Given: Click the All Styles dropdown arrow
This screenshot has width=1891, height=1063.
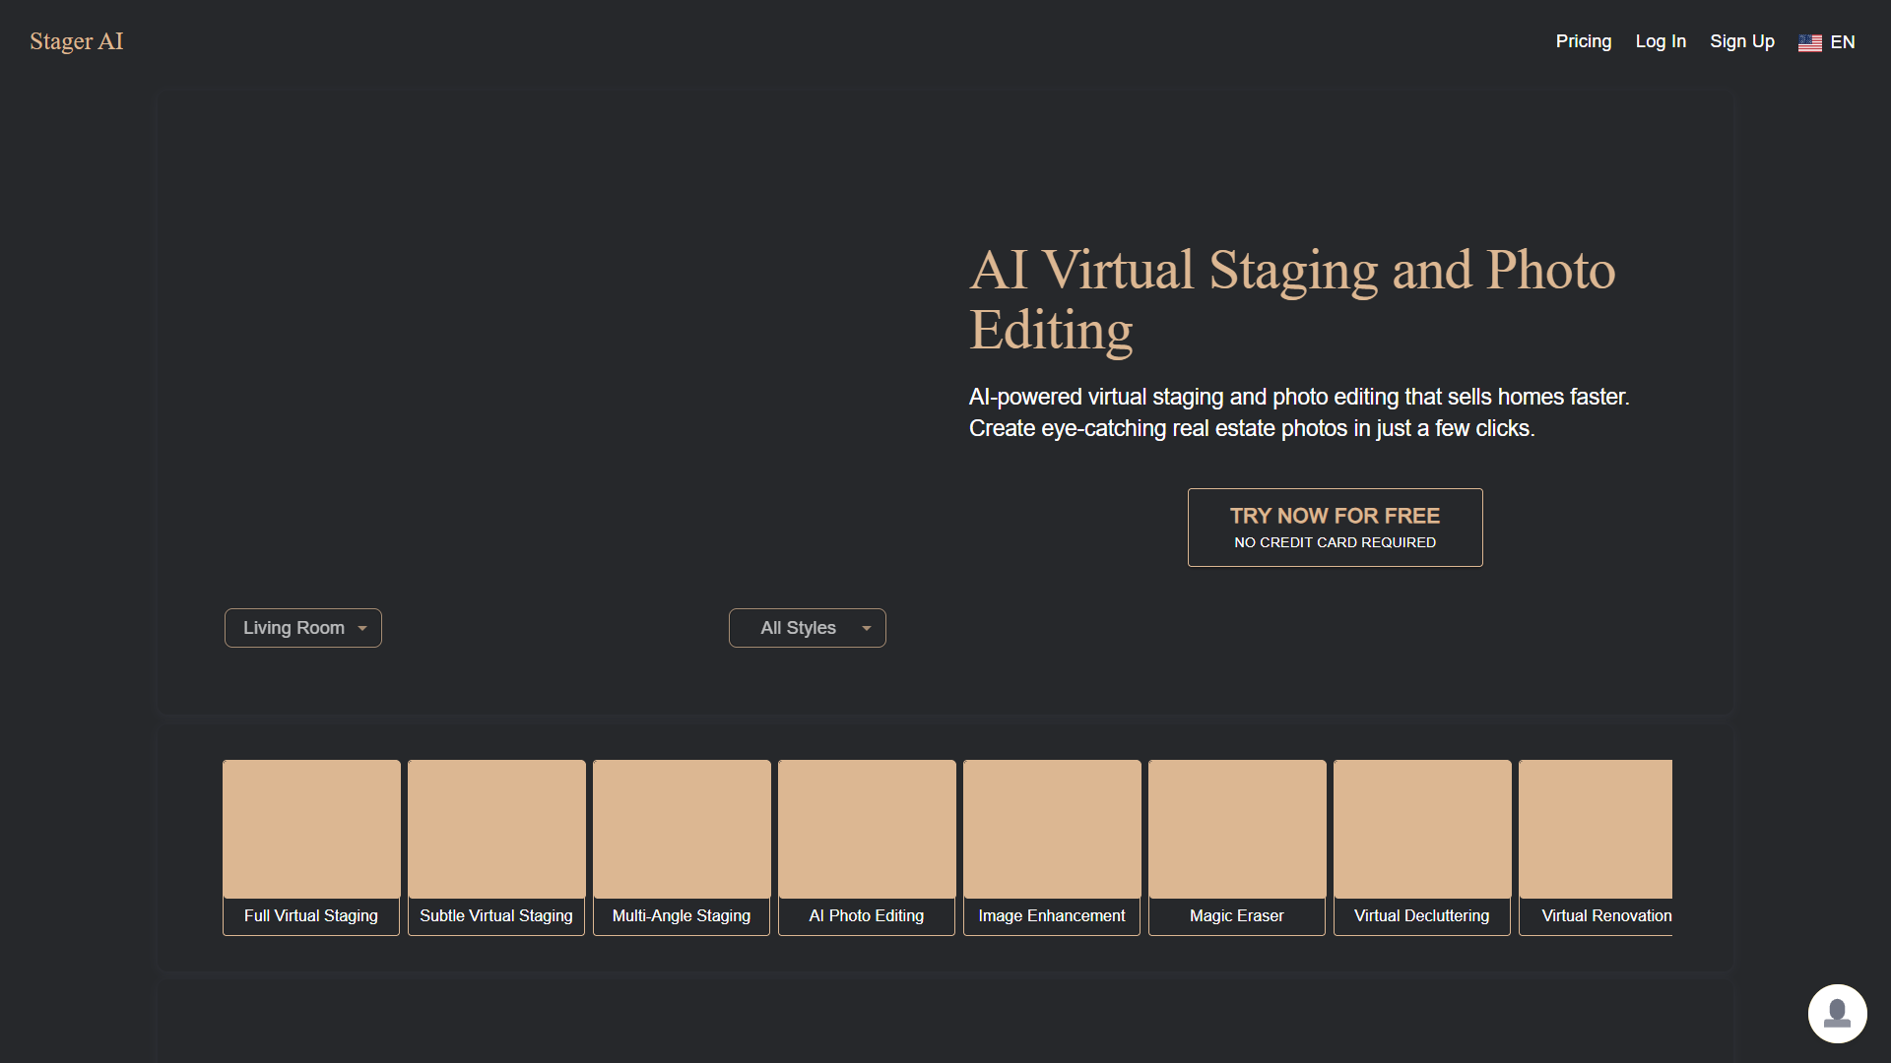Looking at the screenshot, I should coord(867,628).
